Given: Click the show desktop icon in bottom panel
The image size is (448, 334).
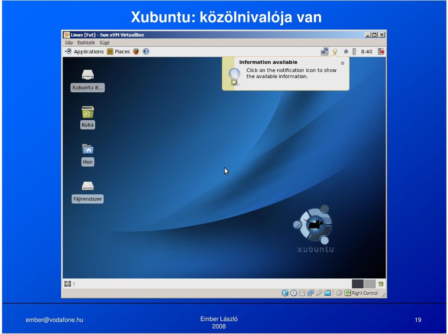Looking at the screenshot, I should (x=68, y=284).
